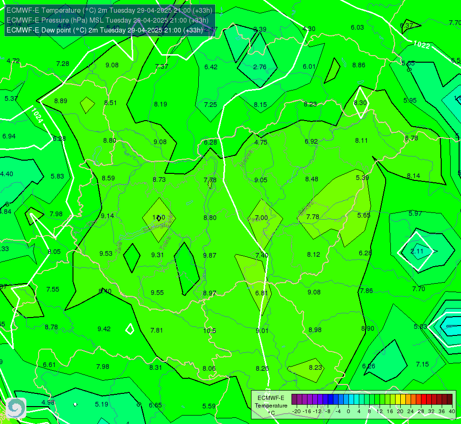This screenshot has width=461, height=424.
Task: Click the 6.42 dew point value
Action: point(211,67)
